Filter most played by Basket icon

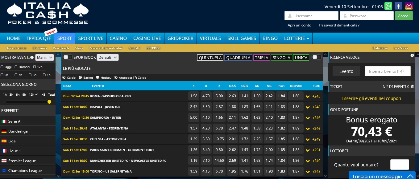[80, 78]
